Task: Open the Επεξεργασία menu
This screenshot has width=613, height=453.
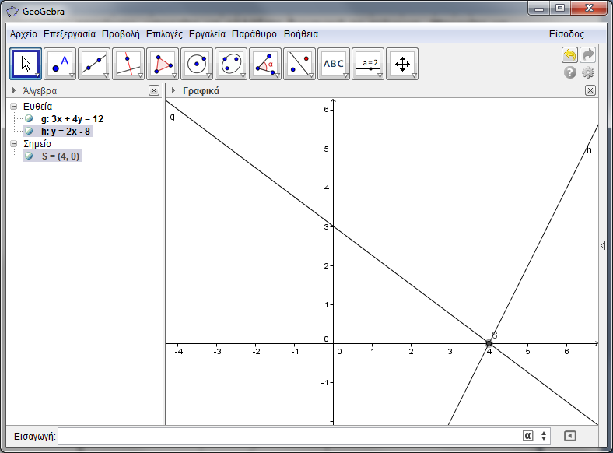Action: click(69, 34)
